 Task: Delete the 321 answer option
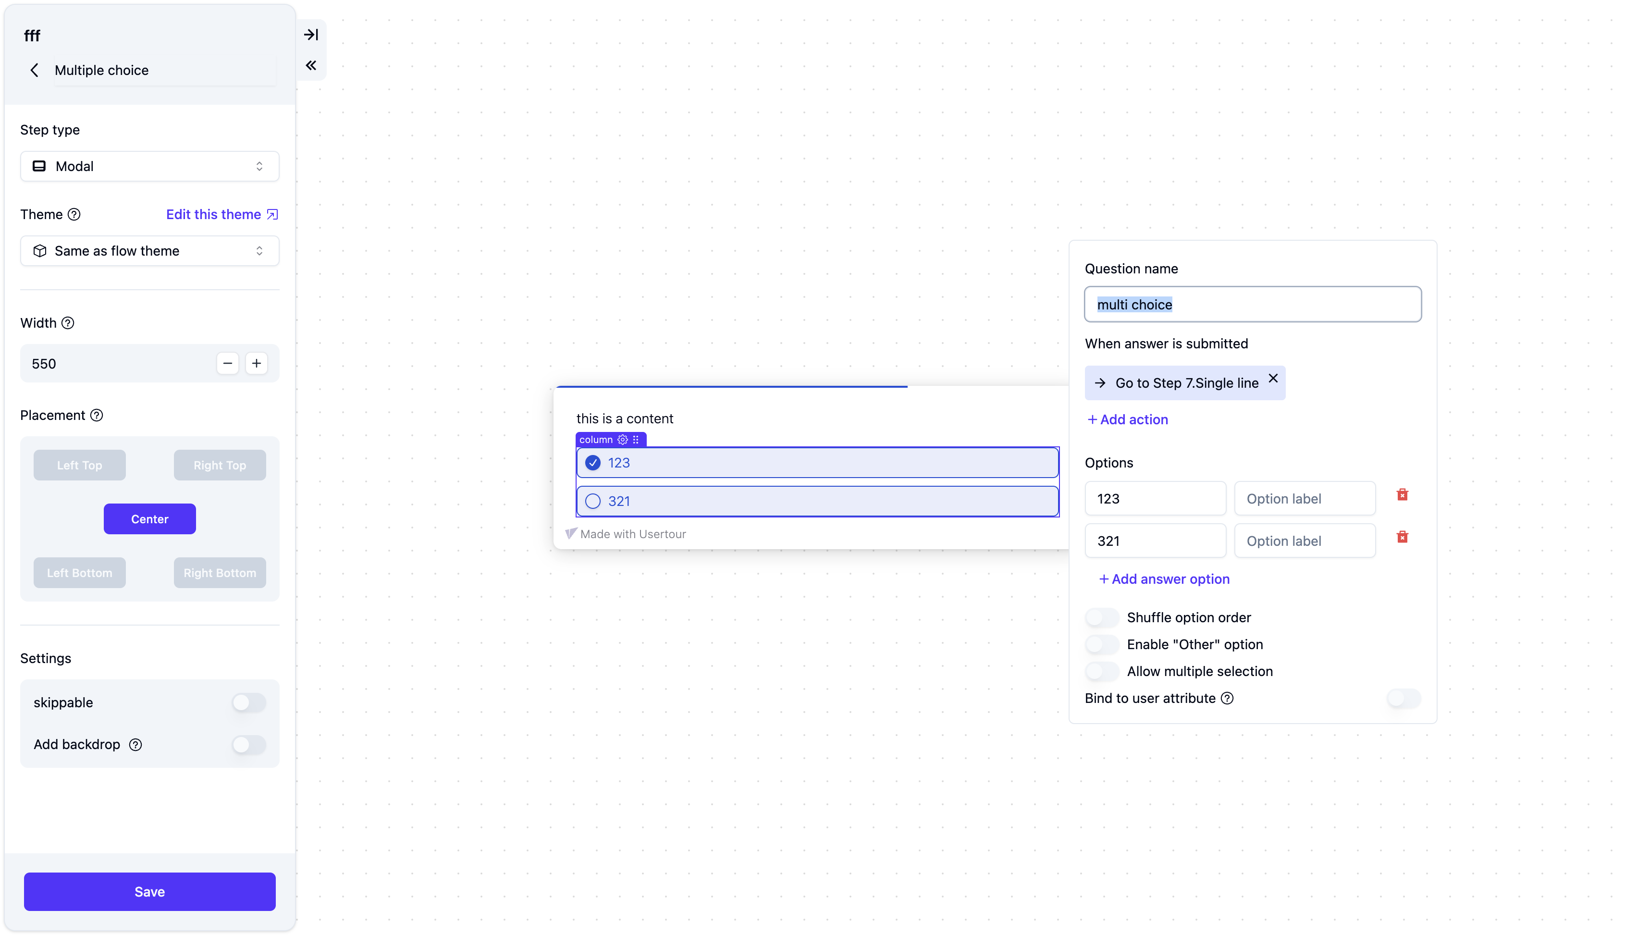[1402, 537]
